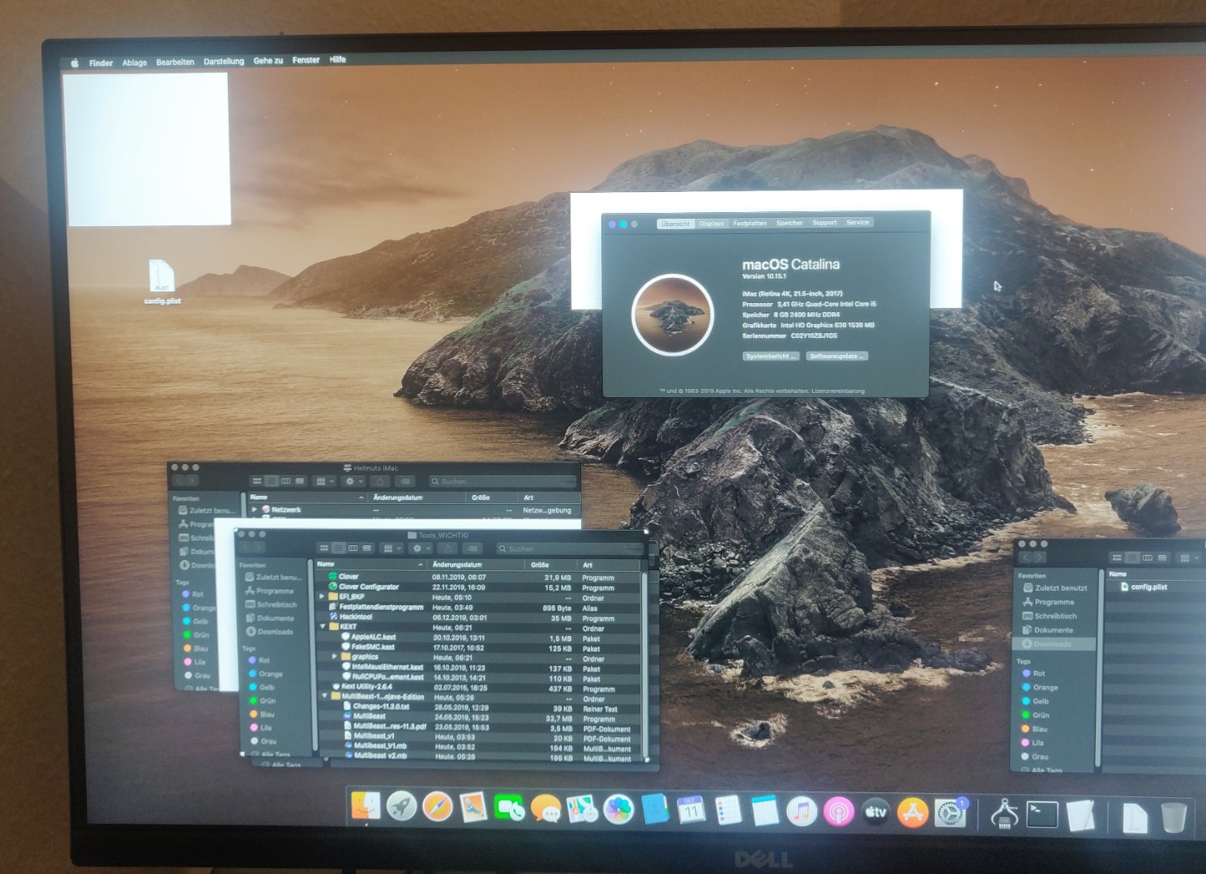Image resolution: width=1206 pixels, height=874 pixels.
Task: Click the Systembericht button
Action: click(771, 356)
